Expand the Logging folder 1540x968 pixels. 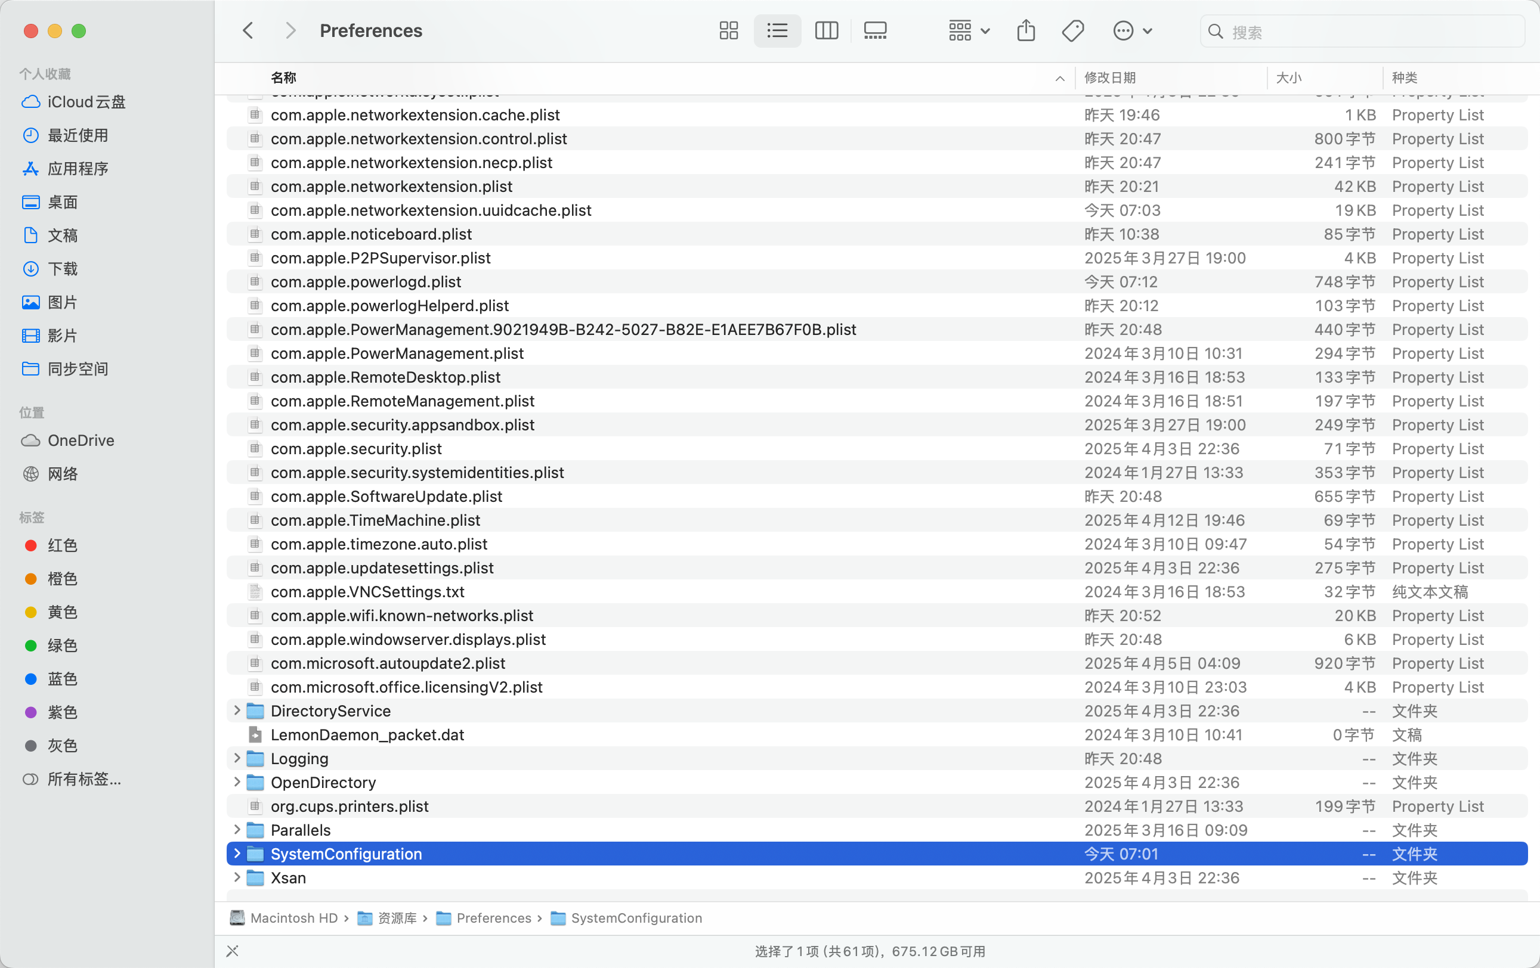point(237,758)
